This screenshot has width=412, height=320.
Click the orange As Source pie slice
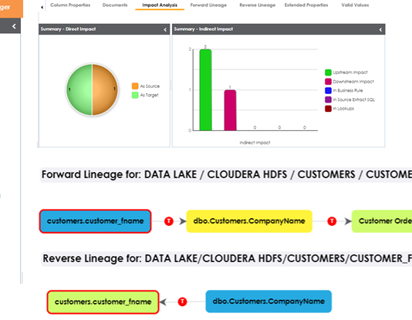coord(105,89)
